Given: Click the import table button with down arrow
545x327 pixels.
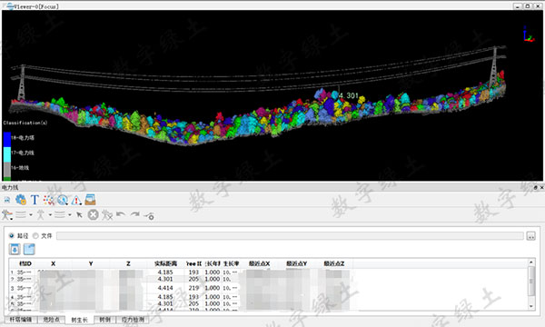Looking at the screenshot, I should coord(15,249).
